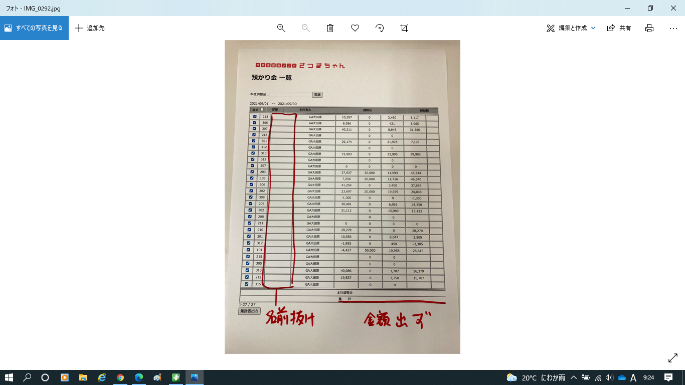Print the photo
This screenshot has width=685, height=385.
[649, 28]
